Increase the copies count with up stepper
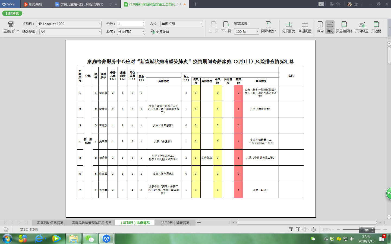 (143, 23)
